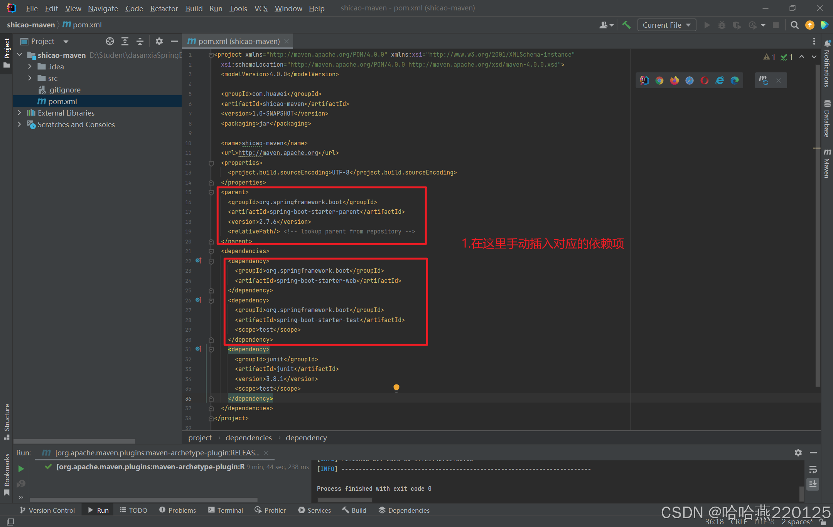Toggle soft-wrap in Run console
The image size is (833, 527).
click(x=813, y=469)
